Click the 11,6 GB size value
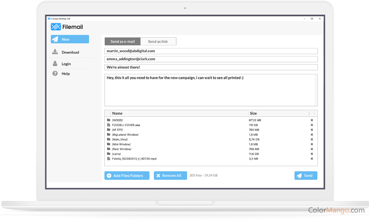 click(x=254, y=154)
